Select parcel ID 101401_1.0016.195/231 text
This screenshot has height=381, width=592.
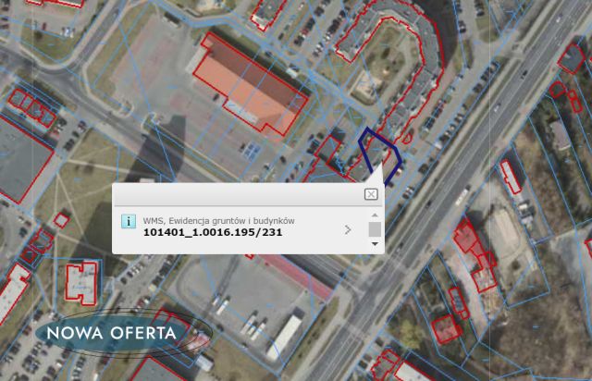point(213,232)
